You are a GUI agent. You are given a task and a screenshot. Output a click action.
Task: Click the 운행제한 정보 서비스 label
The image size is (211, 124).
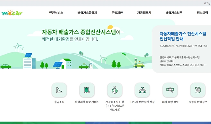tap(87, 102)
